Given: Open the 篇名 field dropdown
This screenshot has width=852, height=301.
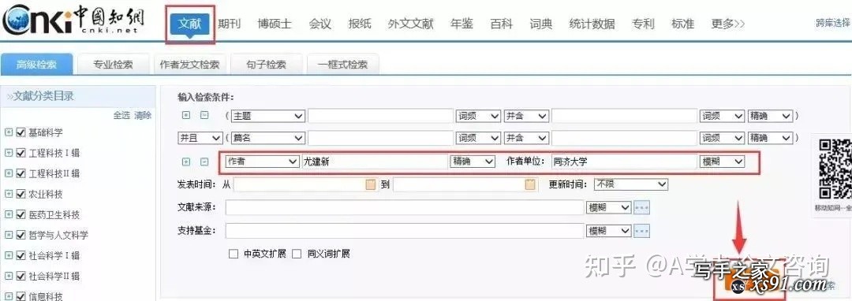Looking at the screenshot, I should (267, 139).
